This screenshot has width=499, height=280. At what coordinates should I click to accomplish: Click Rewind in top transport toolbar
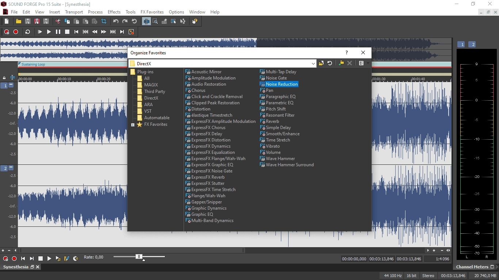tap(95, 32)
